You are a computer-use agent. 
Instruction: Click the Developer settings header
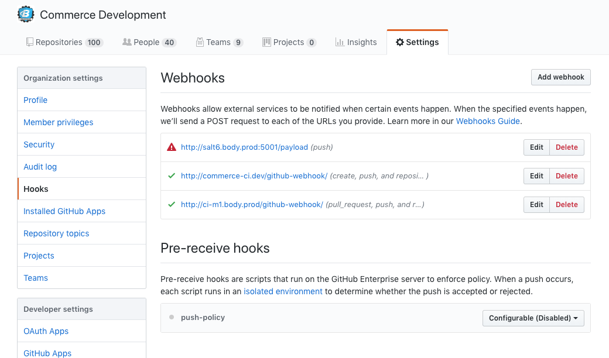tap(81, 309)
